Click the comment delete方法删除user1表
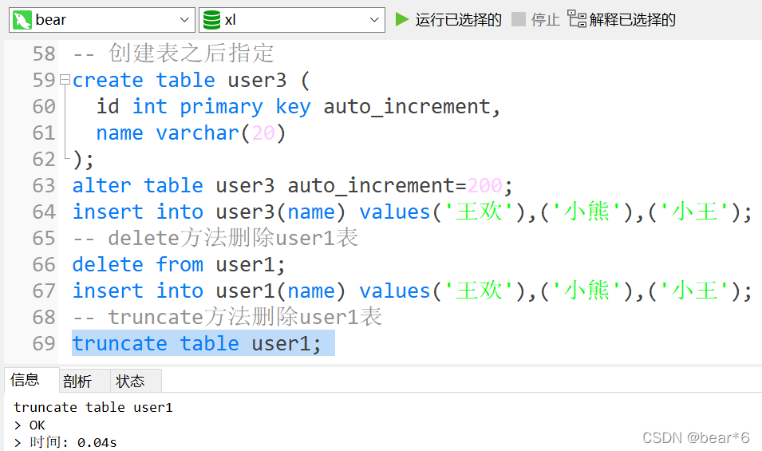Image resolution: width=762 pixels, height=451 pixels. pyautogui.click(x=215, y=238)
